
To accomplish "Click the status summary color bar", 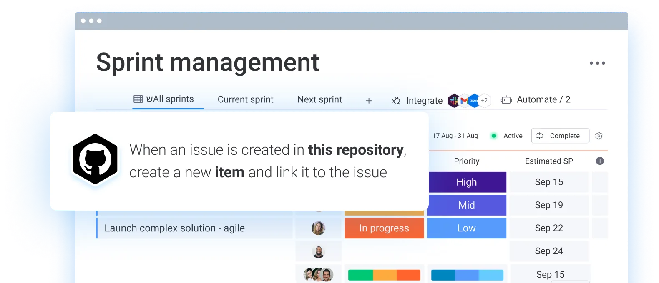I will [384, 275].
